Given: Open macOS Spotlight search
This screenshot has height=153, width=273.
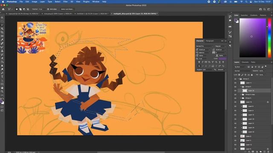Looking at the screenshot, I should point(246,2).
